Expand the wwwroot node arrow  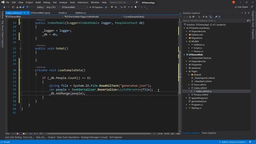point(187,68)
